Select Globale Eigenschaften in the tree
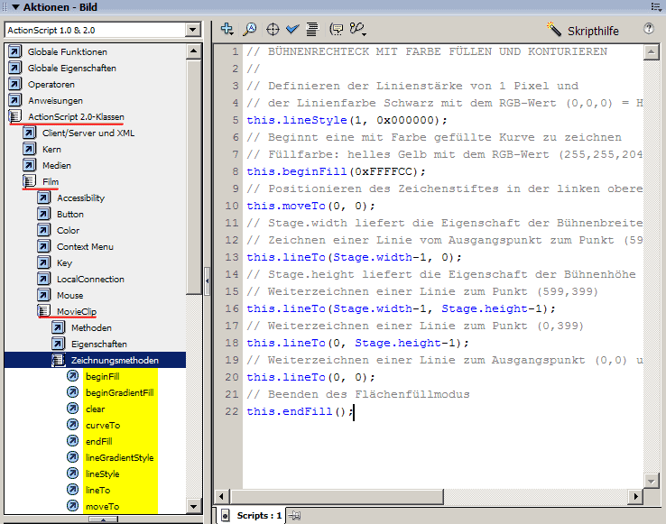The width and height of the screenshot is (666, 524). [72, 68]
